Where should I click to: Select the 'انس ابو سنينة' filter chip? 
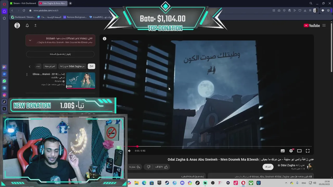click(x=50, y=66)
